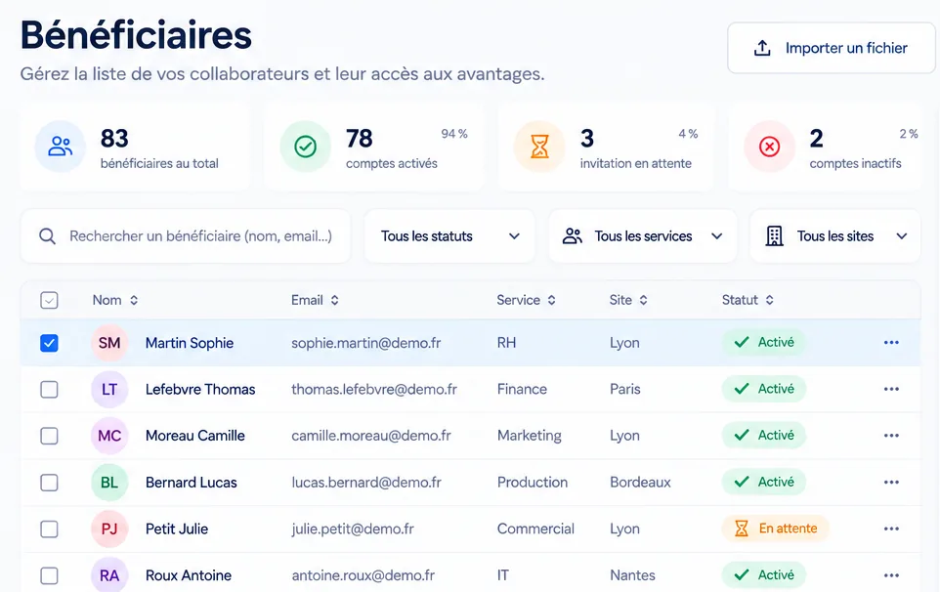This screenshot has width=940, height=592.
Task: Click the SM avatar of Martin Sophie
Action: (x=109, y=343)
